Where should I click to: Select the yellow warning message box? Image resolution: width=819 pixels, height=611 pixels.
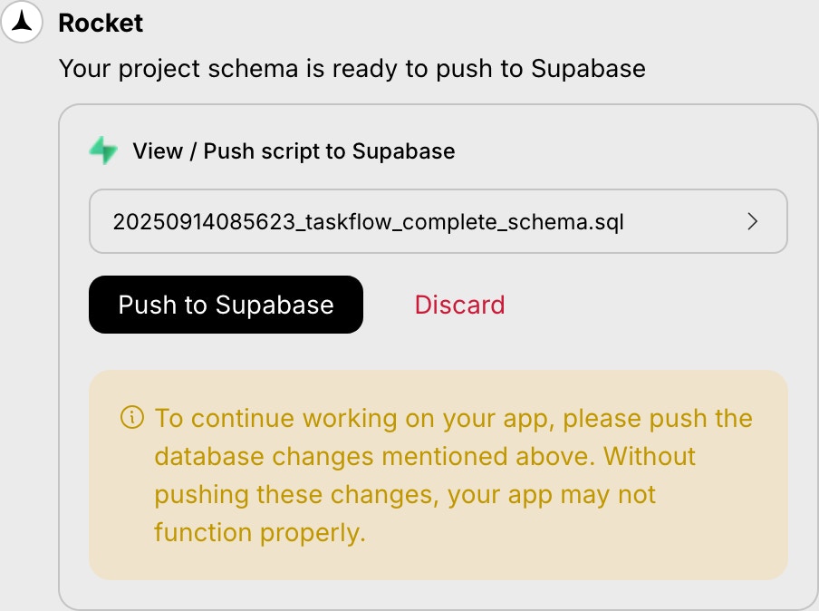(x=438, y=473)
